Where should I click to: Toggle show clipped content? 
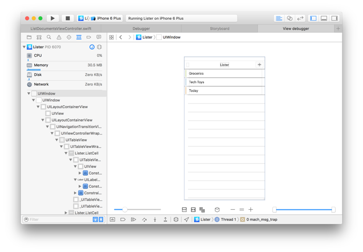coord(184,210)
